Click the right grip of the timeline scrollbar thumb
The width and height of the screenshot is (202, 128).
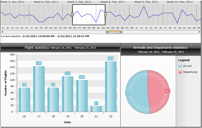pos(121,32)
